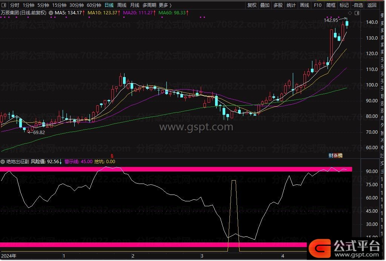Remove stock via -自选 button
This screenshot has height=261, width=386.
tap(358, 5)
